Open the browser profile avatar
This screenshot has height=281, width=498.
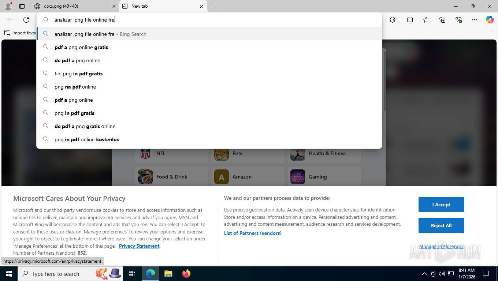[x=8, y=6]
